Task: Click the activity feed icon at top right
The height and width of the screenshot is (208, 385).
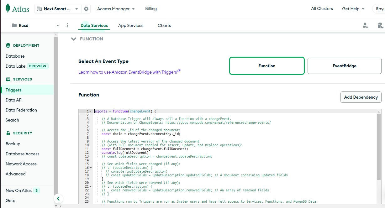Action: point(380,25)
